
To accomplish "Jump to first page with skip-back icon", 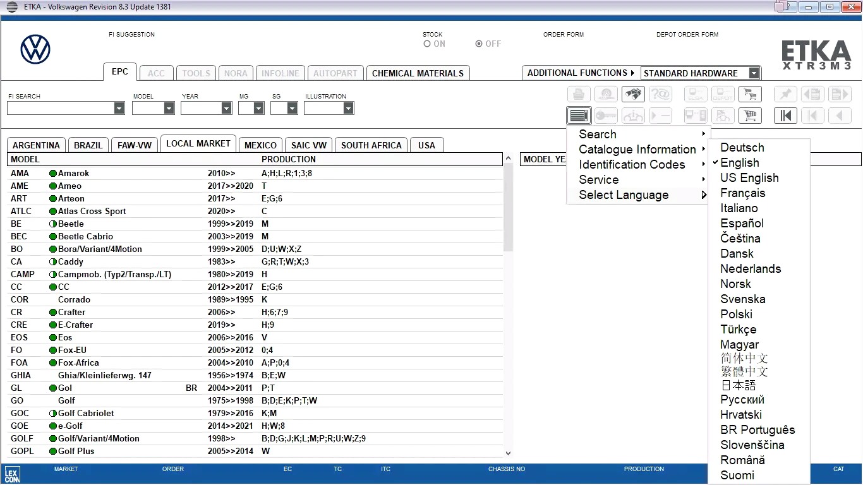I will tap(785, 116).
